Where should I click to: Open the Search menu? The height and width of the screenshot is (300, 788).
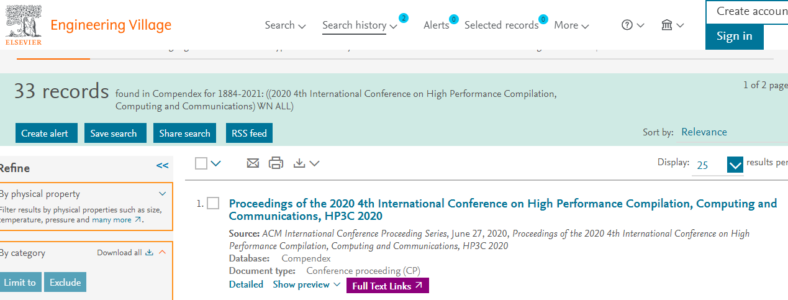(285, 25)
